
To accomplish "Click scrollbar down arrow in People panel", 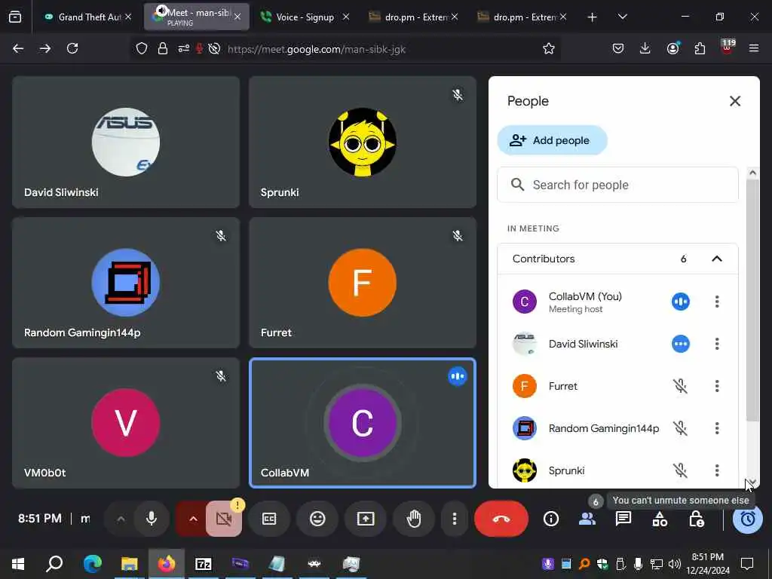I will coord(752,482).
